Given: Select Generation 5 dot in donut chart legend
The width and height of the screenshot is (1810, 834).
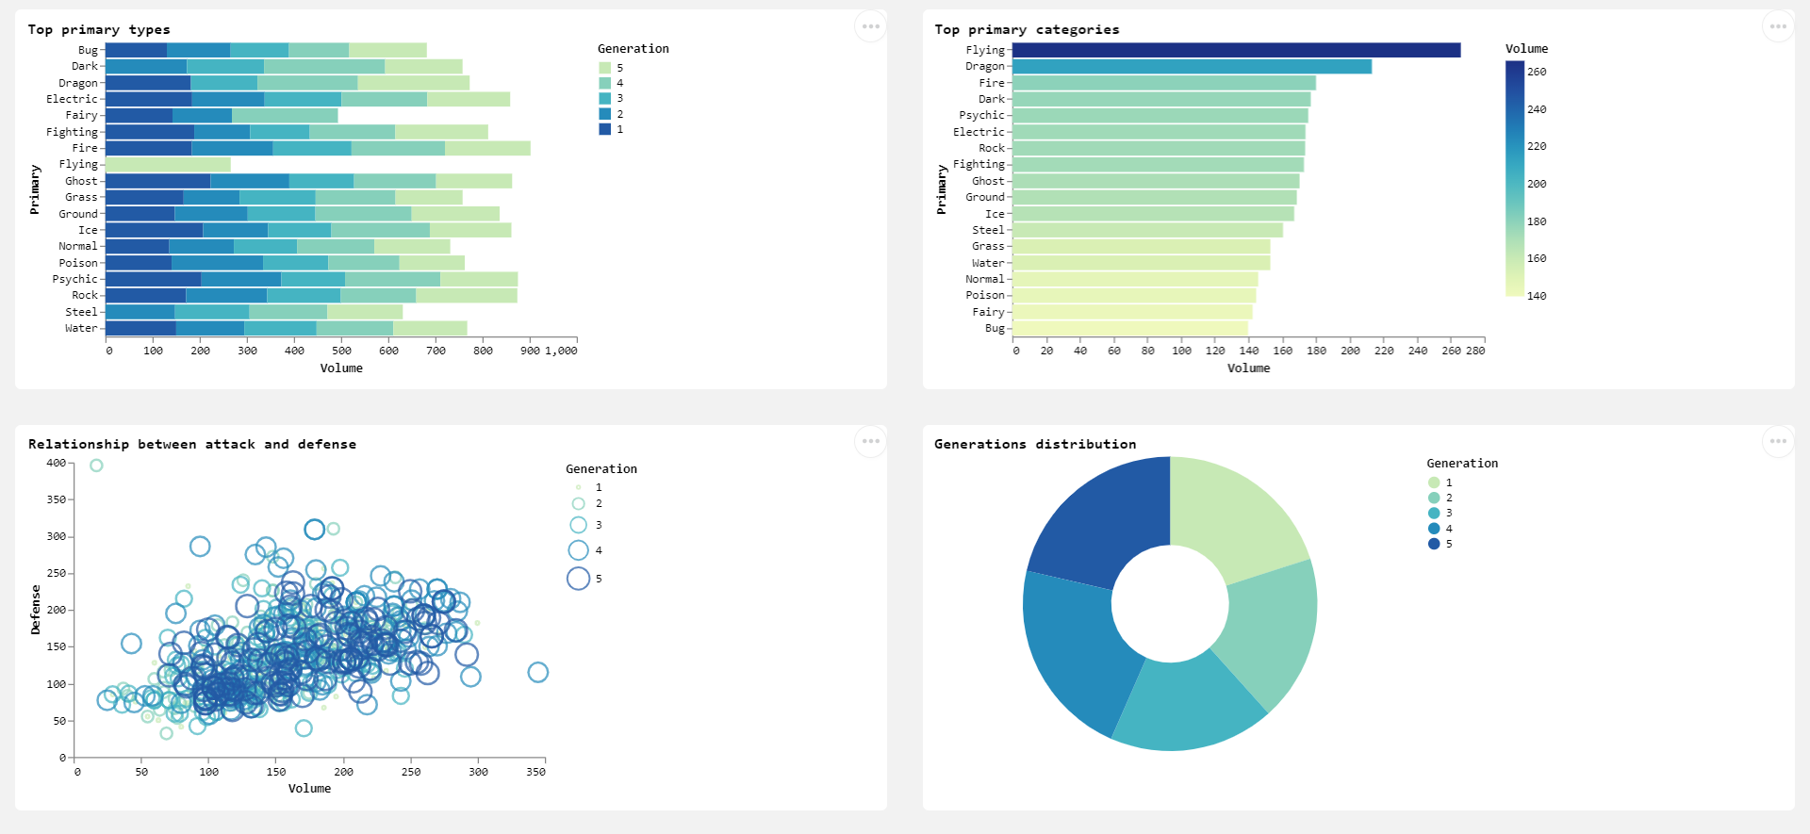Looking at the screenshot, I should (1434, 544).
